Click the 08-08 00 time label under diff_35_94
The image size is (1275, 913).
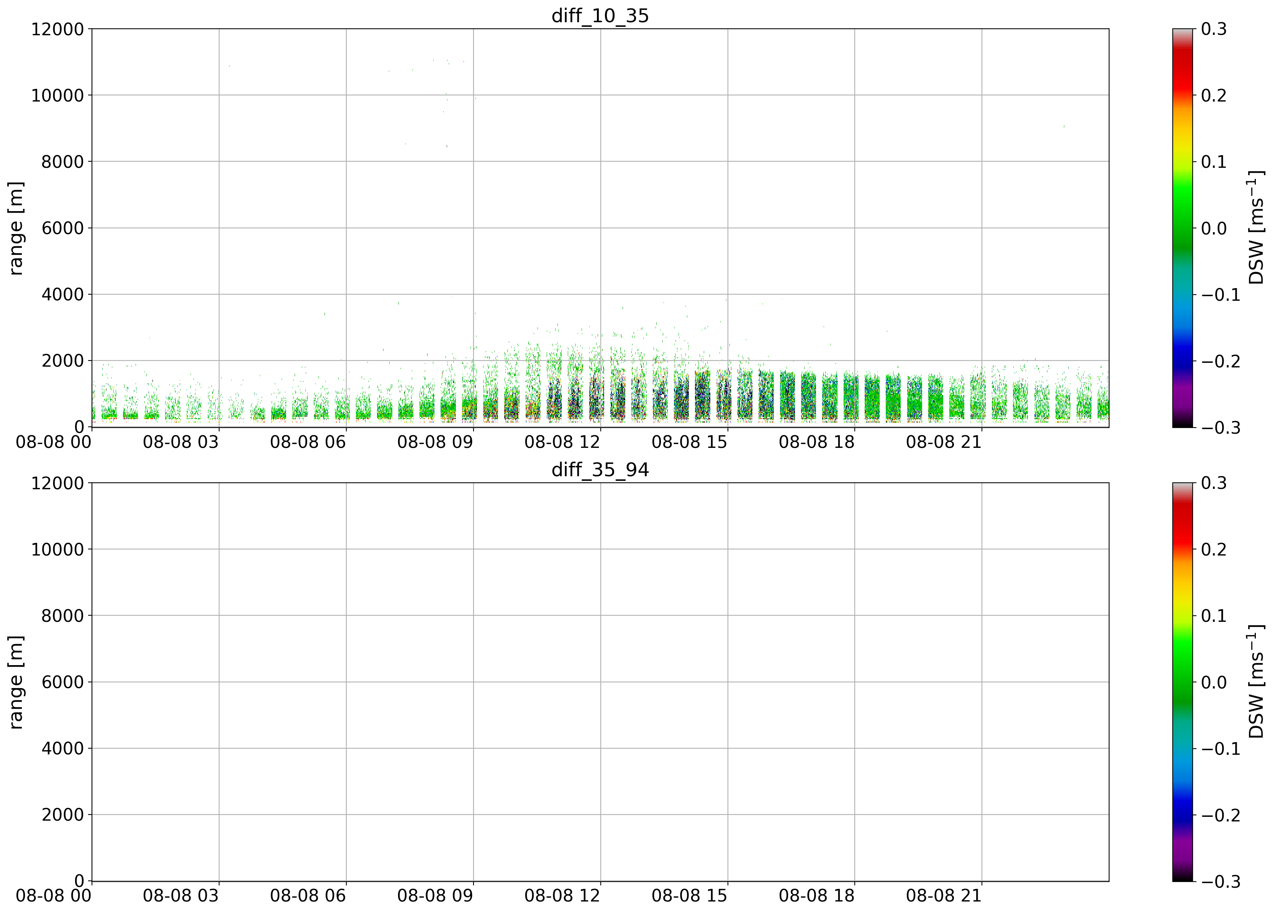pyautogui.click(x=53, y=896)
